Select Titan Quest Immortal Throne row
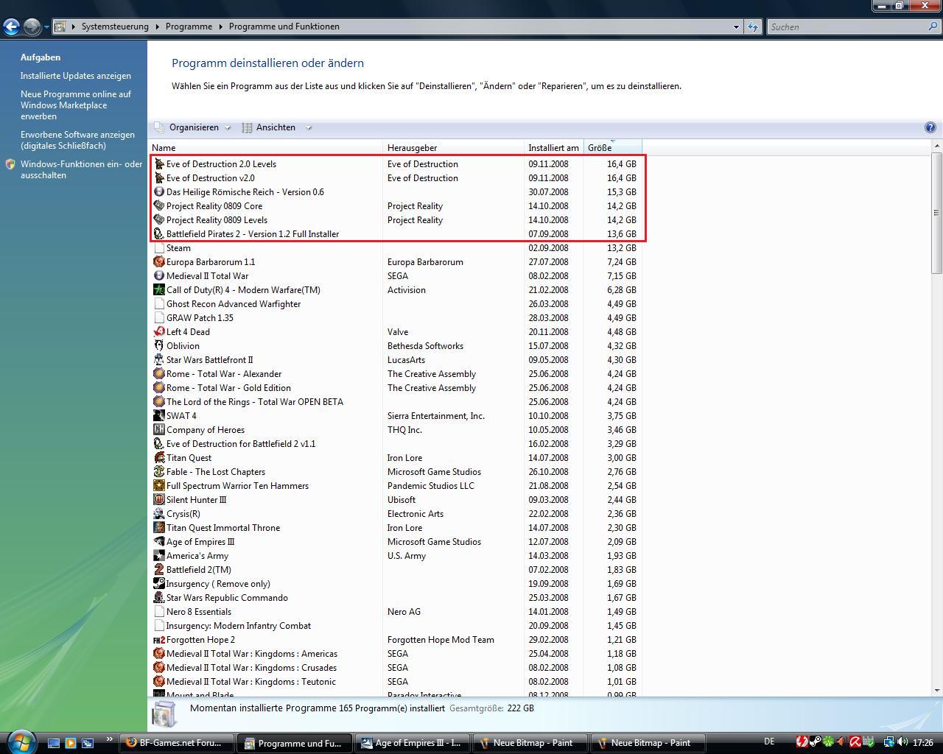This screenshot has height=754, width=943. (x=396, y=528)
